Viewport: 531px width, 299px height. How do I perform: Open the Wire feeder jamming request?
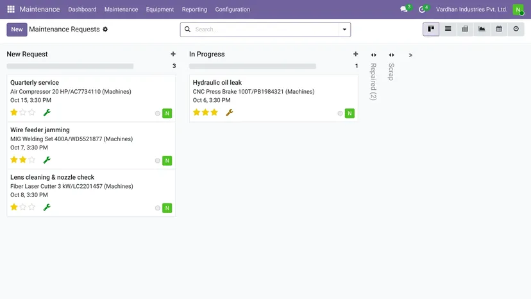[x=91, y=146]
